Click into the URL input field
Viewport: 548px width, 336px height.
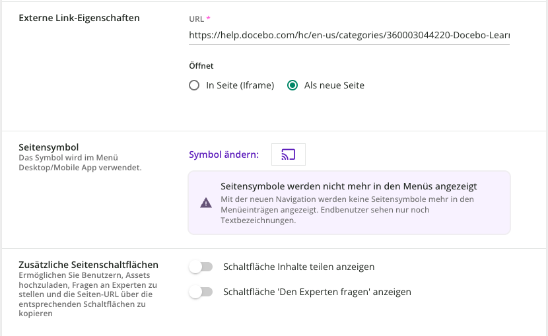point(349,35)
